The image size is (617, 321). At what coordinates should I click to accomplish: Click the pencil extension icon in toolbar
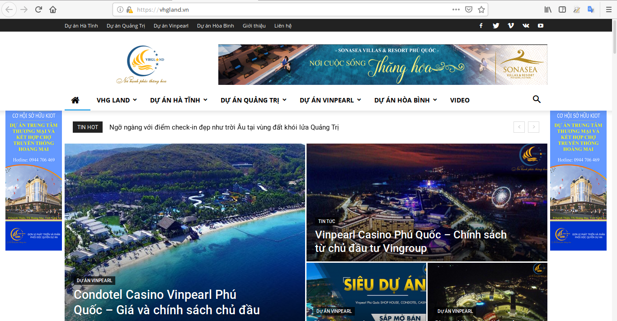pyautogui.click(x=577, y=9)
